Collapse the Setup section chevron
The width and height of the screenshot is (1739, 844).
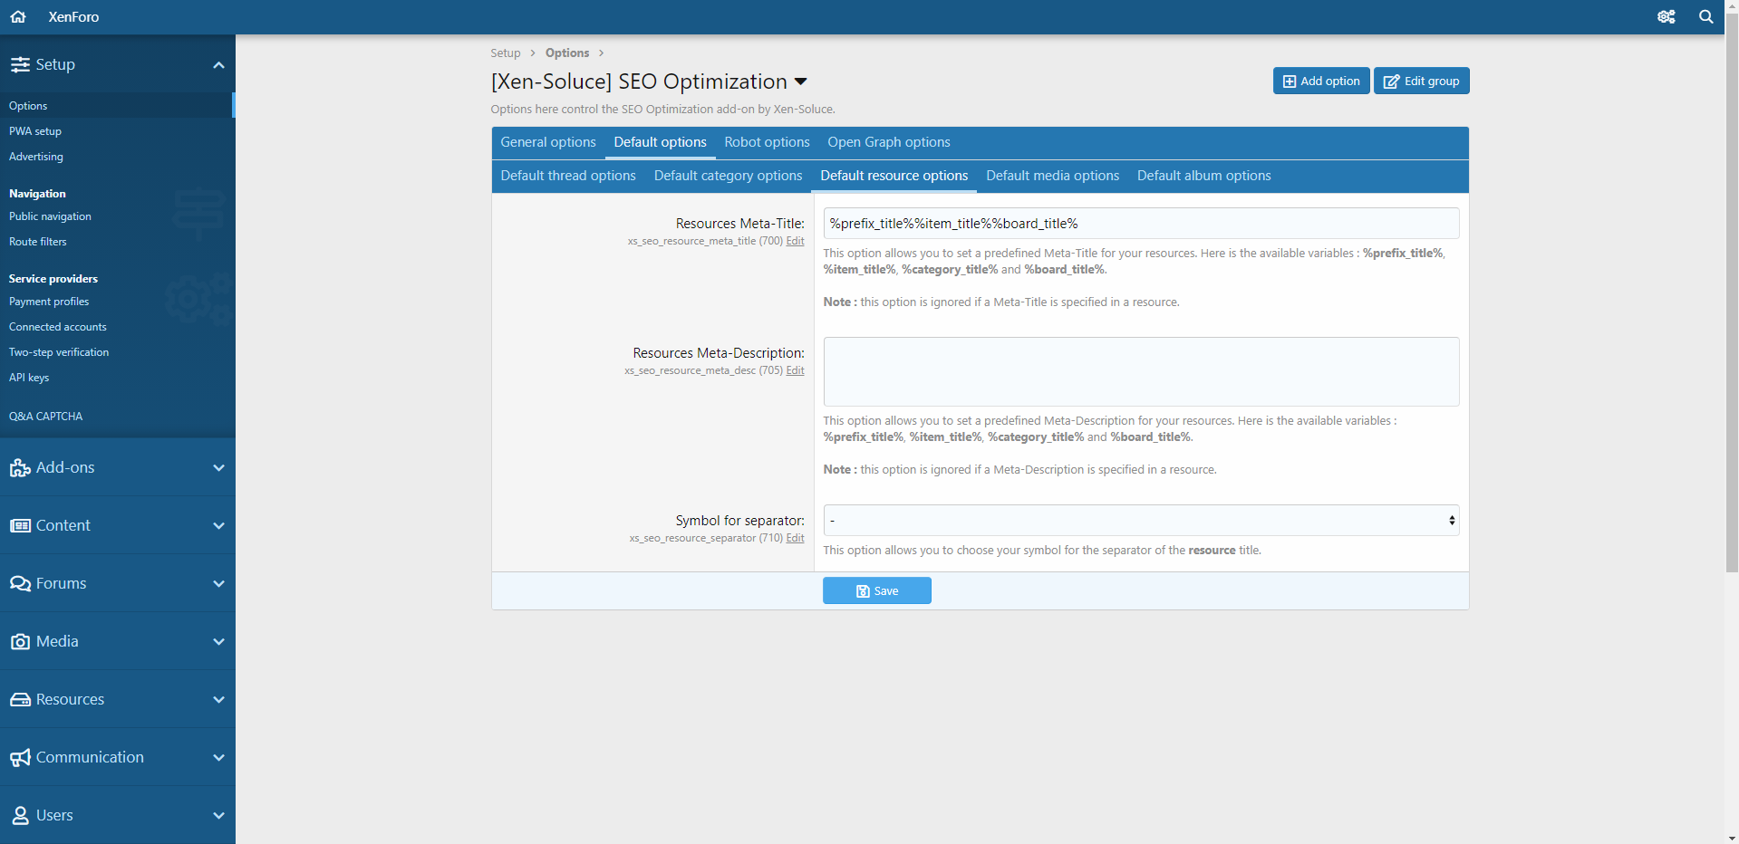218,64
